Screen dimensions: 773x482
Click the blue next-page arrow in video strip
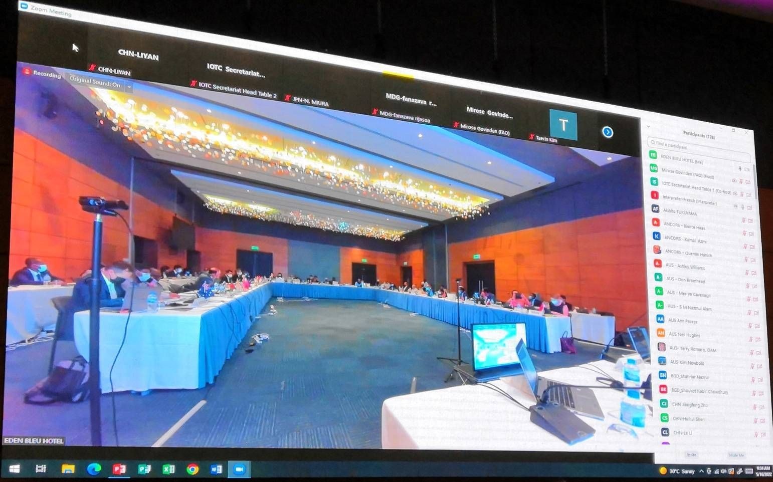point(608,132)
